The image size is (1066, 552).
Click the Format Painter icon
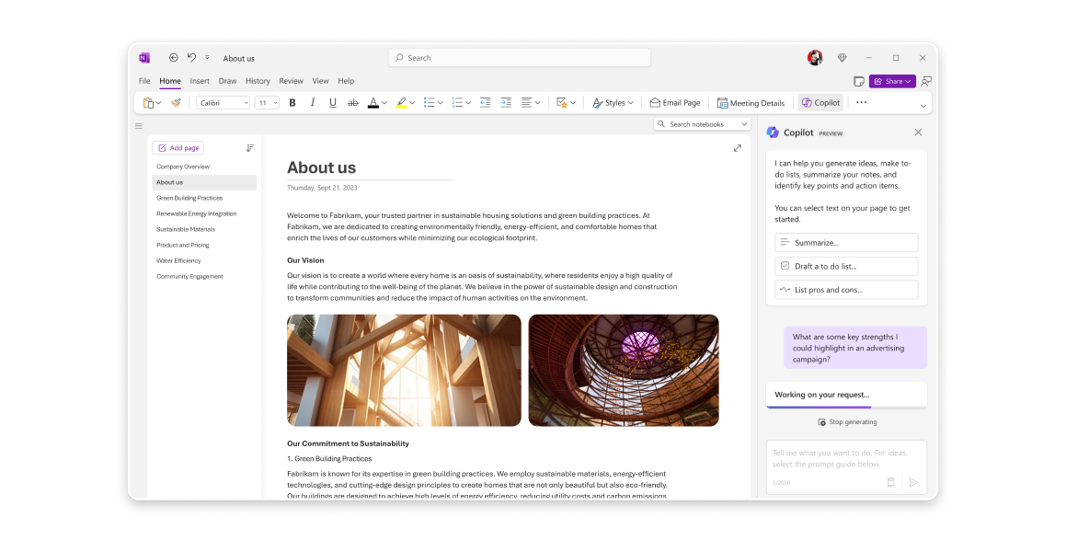pyautogui.click(x=176, y=103)
